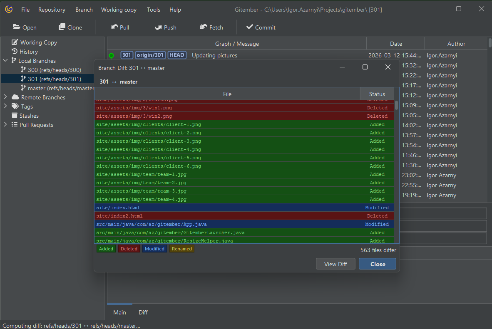Expand the Tags tree node
Viewport: 492px width, 329px height.
click(5, 106)
